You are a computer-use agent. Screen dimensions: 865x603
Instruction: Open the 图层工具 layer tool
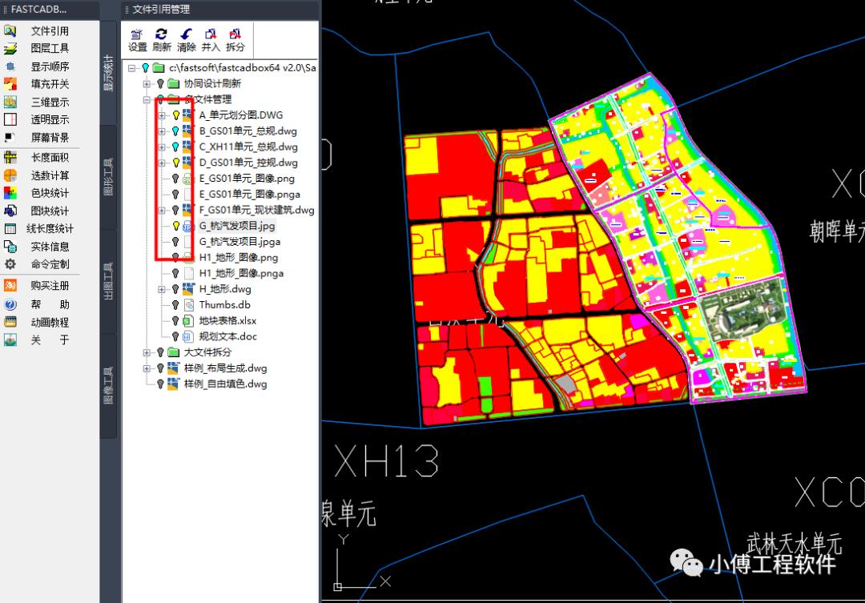(50, 49)
